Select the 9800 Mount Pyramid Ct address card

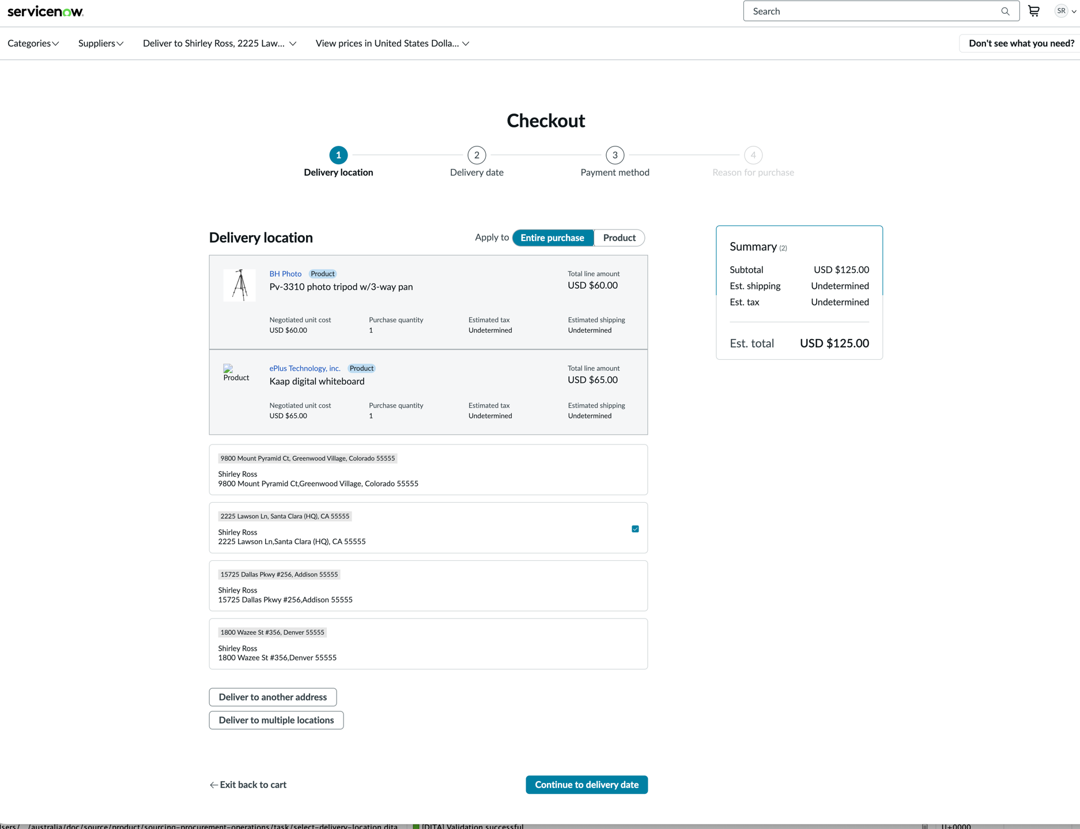(428, 470)
